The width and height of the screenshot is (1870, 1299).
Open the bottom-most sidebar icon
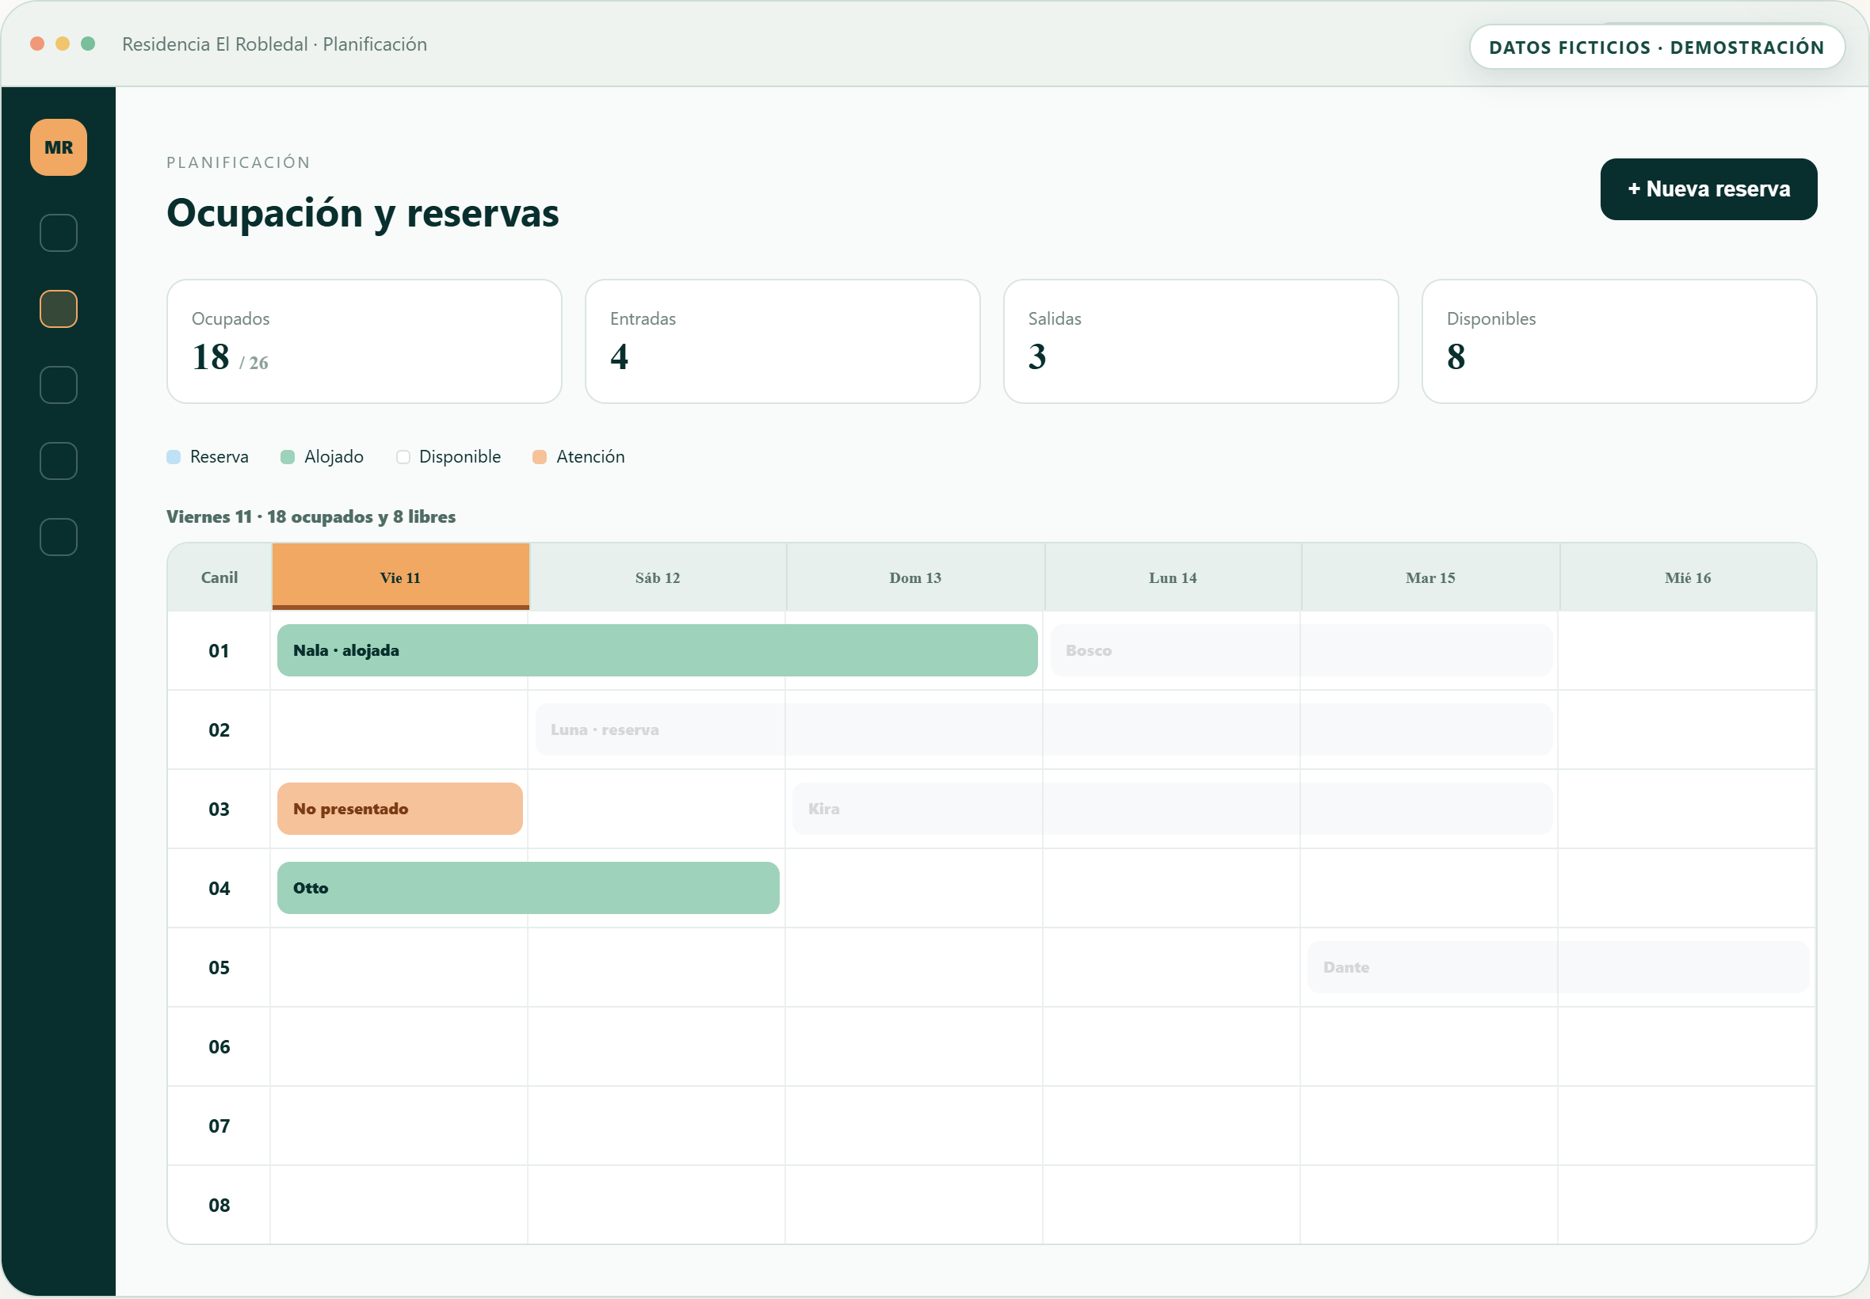[59, 537]
